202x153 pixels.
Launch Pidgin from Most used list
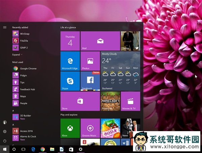20,75
